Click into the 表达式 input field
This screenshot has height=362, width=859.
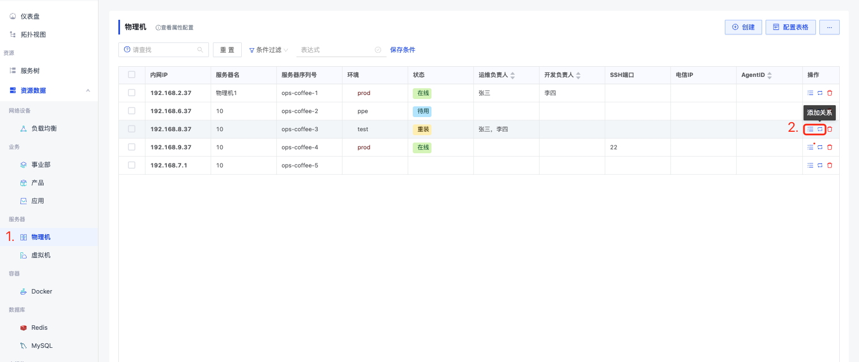point(334,50)
